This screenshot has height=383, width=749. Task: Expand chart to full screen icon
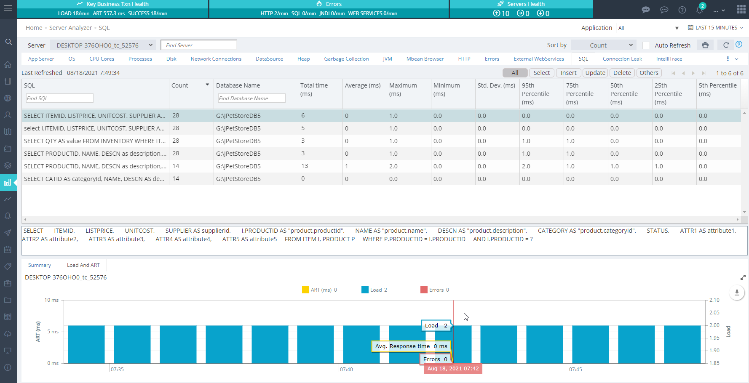[743, 277]
